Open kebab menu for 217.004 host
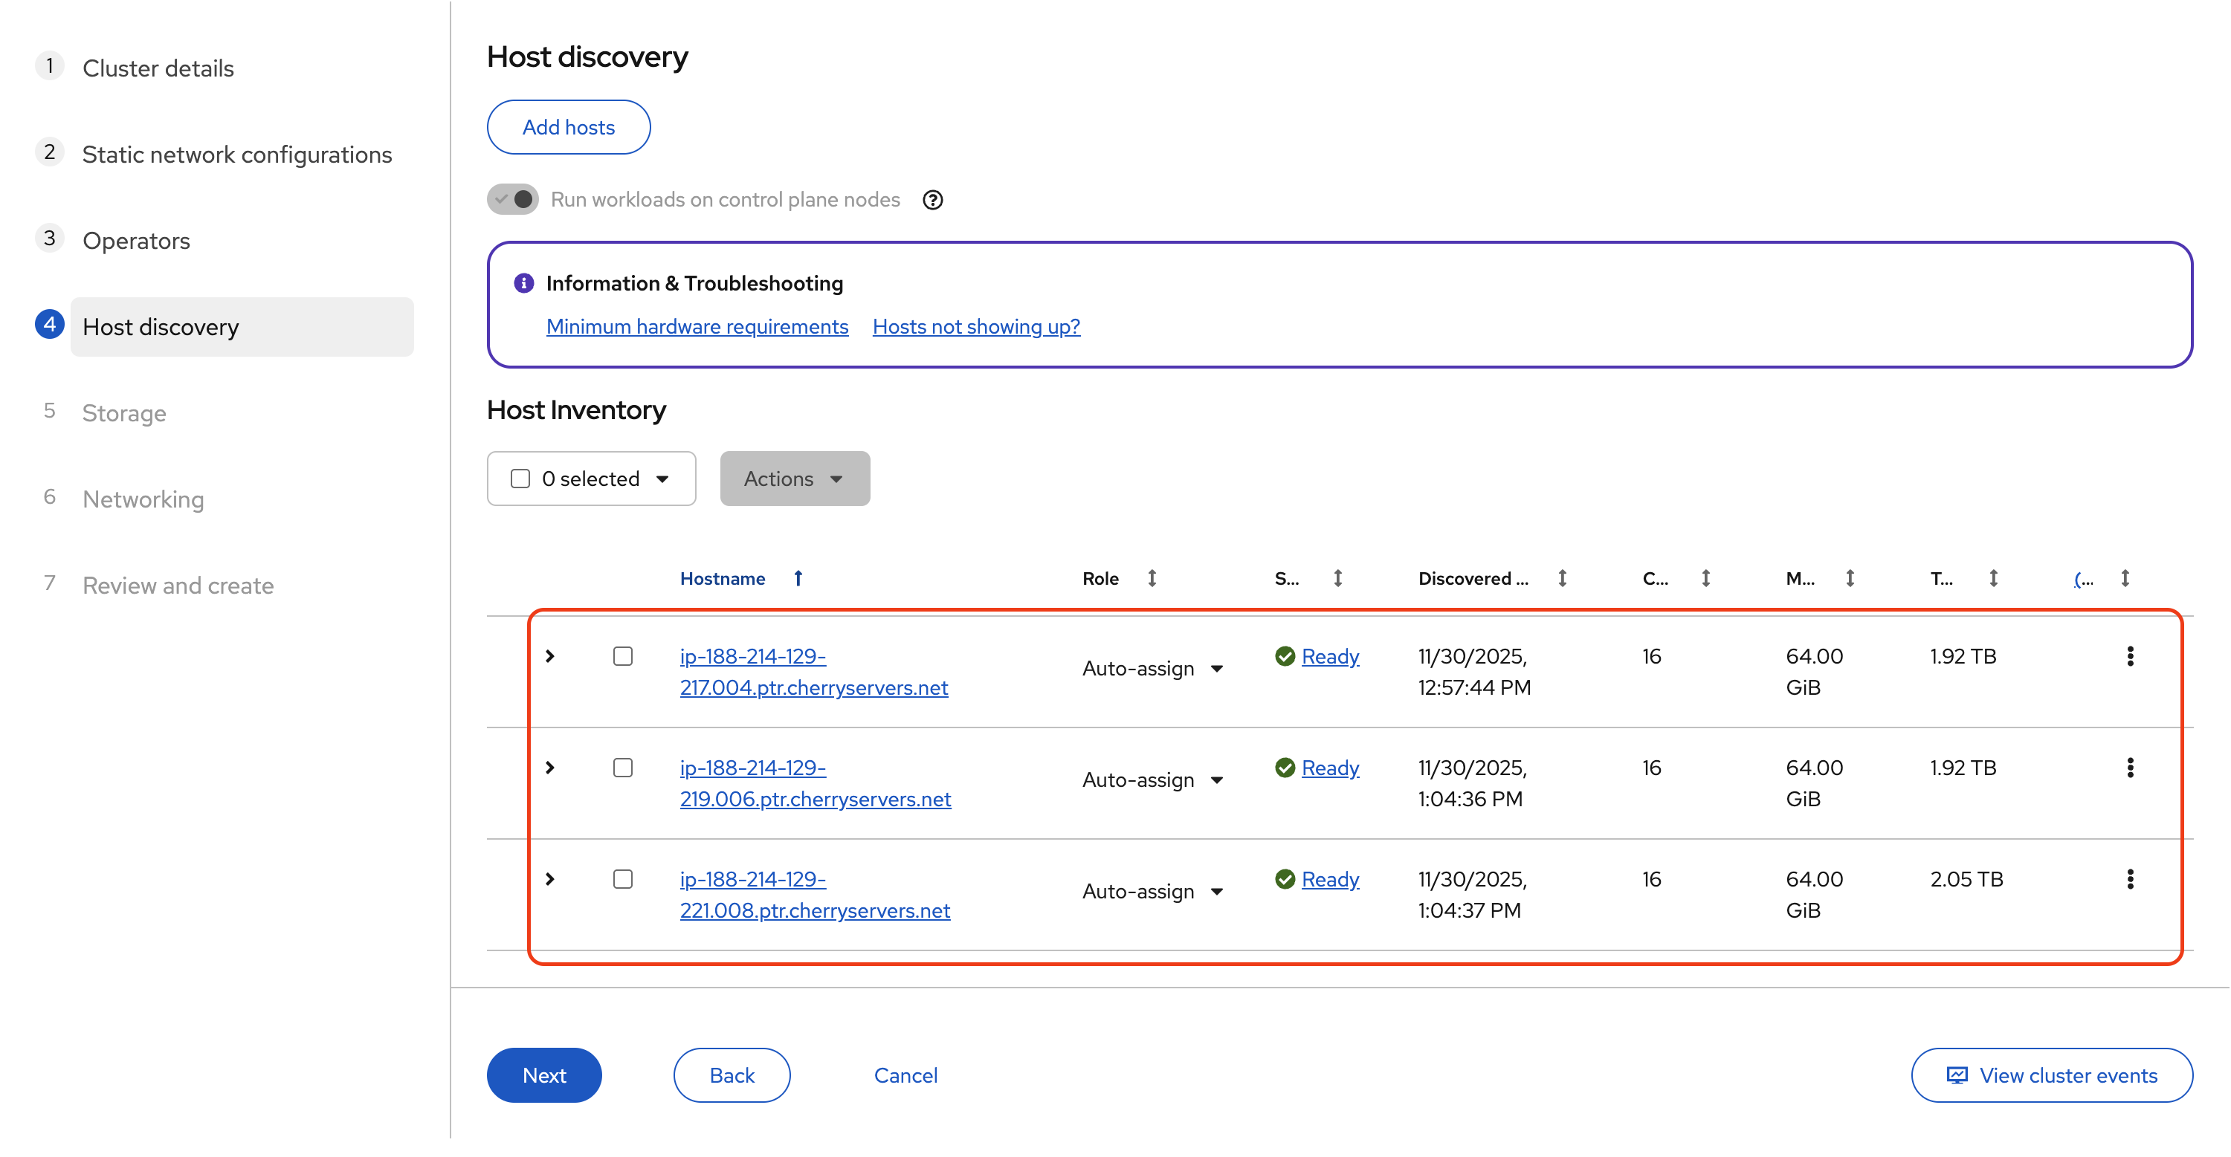Screen dimensions: 2231x1157 point(2130,656)
